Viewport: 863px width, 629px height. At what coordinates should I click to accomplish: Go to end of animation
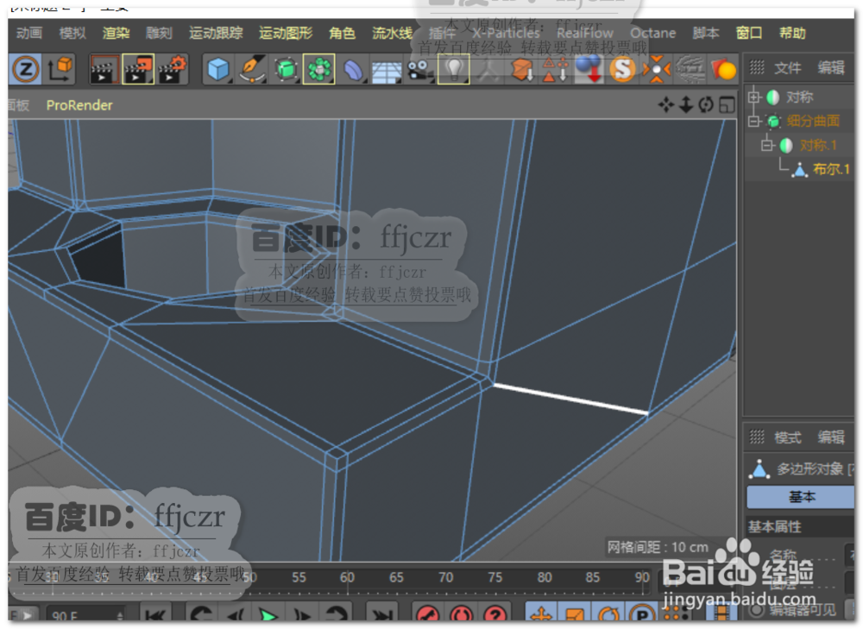[x=382, y=614]
